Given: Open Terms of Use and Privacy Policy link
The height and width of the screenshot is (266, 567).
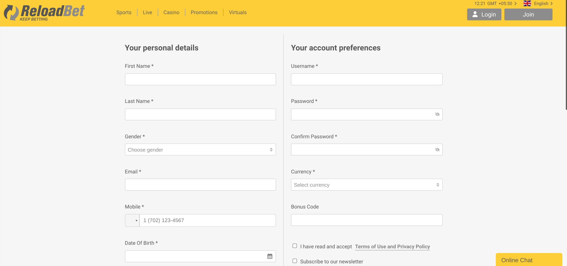Looking at the screenshot, I should (392, 247).
